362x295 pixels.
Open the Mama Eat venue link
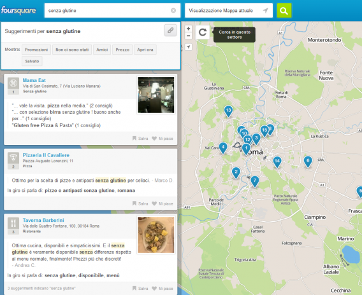(x=34, y=80)
